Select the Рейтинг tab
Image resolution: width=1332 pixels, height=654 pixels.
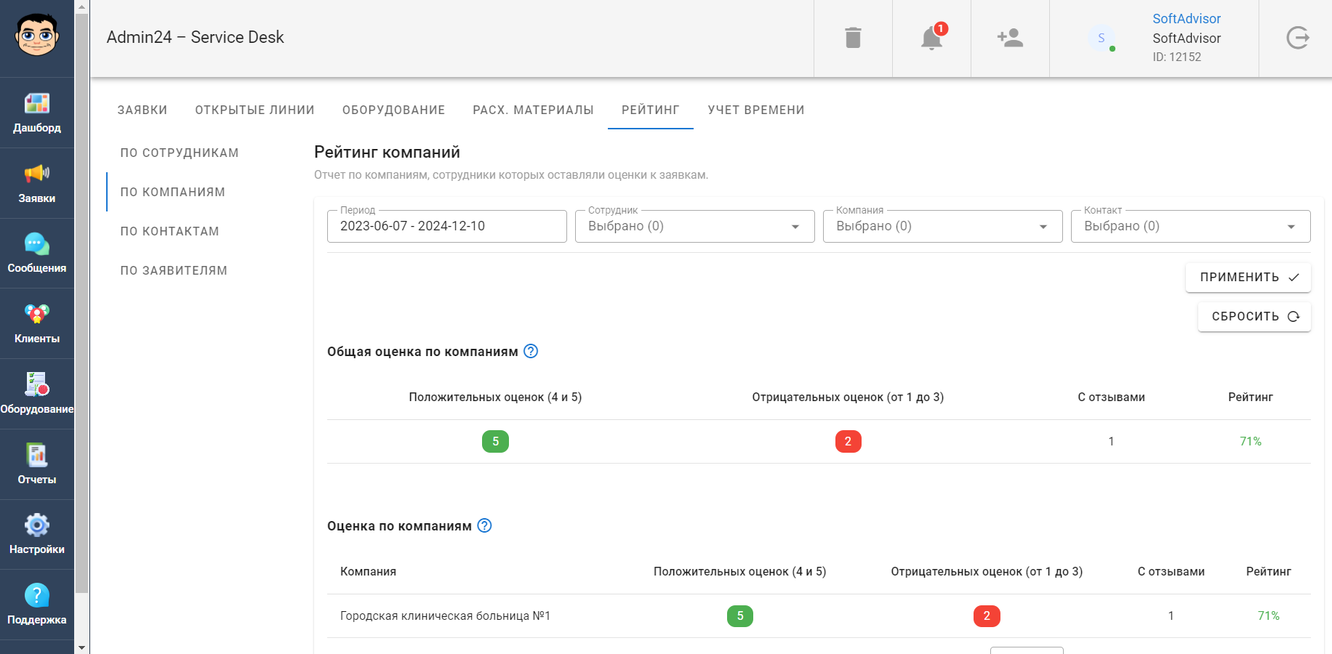pos(651,110)
